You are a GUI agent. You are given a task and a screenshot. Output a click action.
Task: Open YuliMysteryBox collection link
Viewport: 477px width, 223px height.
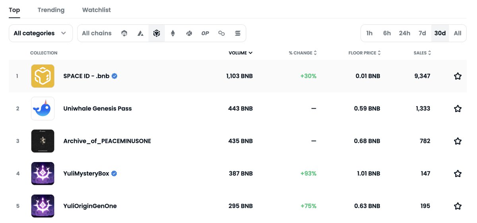click(x=86, y=174)
